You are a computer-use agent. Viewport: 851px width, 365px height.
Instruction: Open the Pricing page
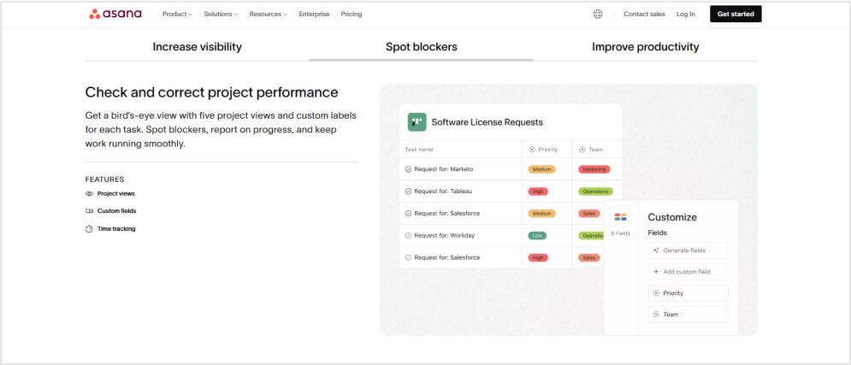(x=352, y=14)
